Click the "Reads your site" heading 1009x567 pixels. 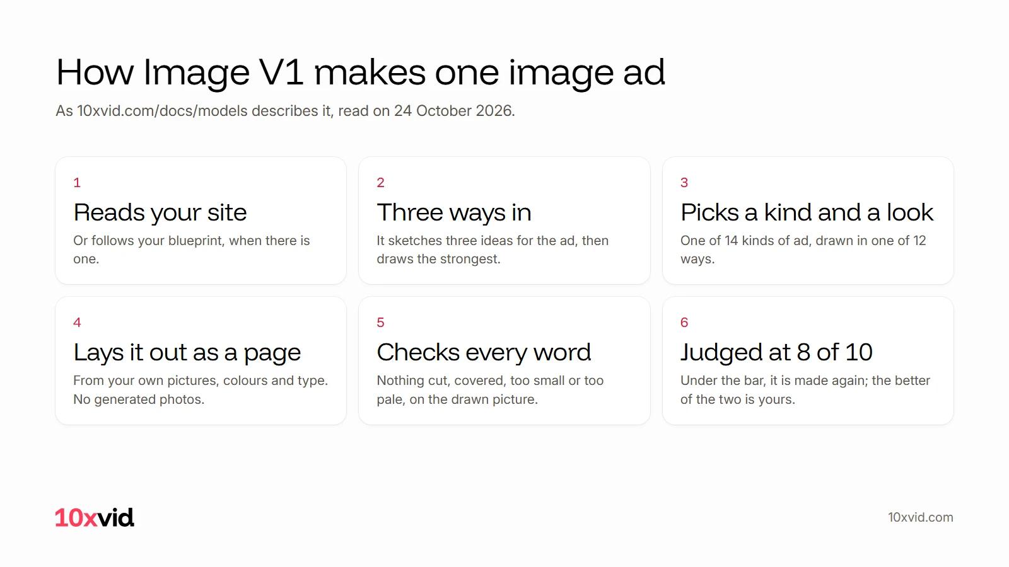pos(160,213)
